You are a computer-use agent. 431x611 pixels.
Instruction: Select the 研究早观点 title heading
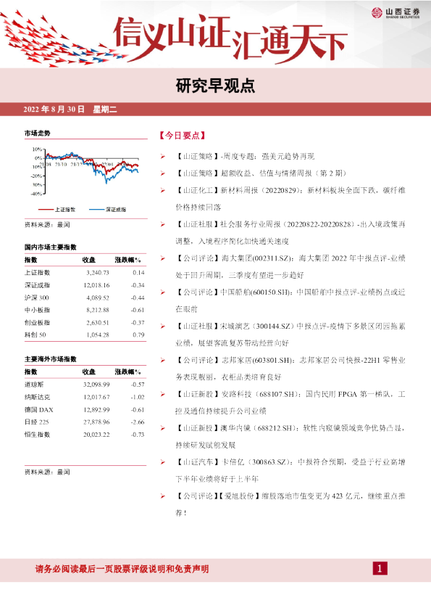coord(215,86)
